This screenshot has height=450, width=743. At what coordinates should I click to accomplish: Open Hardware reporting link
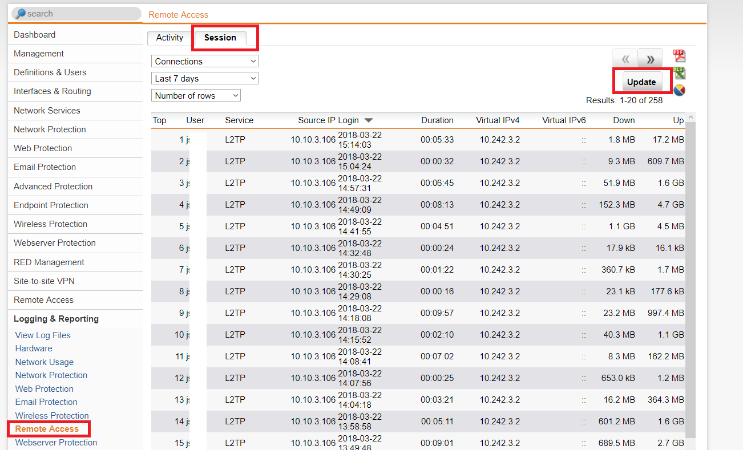[34, 348]
